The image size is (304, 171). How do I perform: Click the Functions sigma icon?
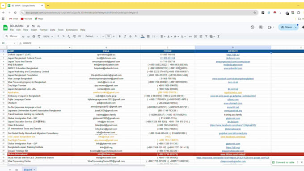pos(218,37)
